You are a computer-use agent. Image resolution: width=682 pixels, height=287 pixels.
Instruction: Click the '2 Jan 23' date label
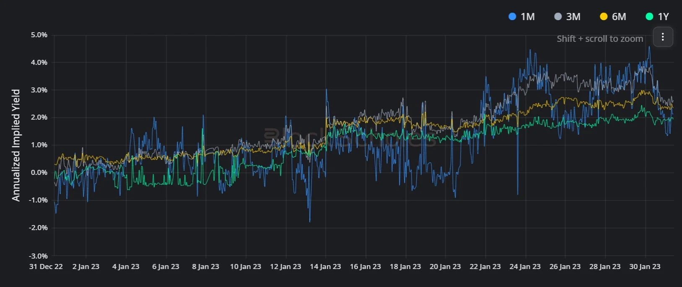[86, 266]
